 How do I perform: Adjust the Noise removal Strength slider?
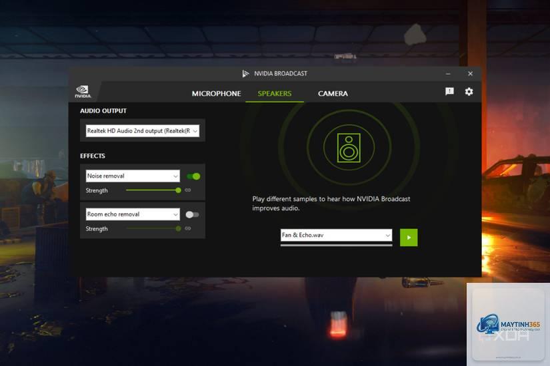tap(153, 190)
